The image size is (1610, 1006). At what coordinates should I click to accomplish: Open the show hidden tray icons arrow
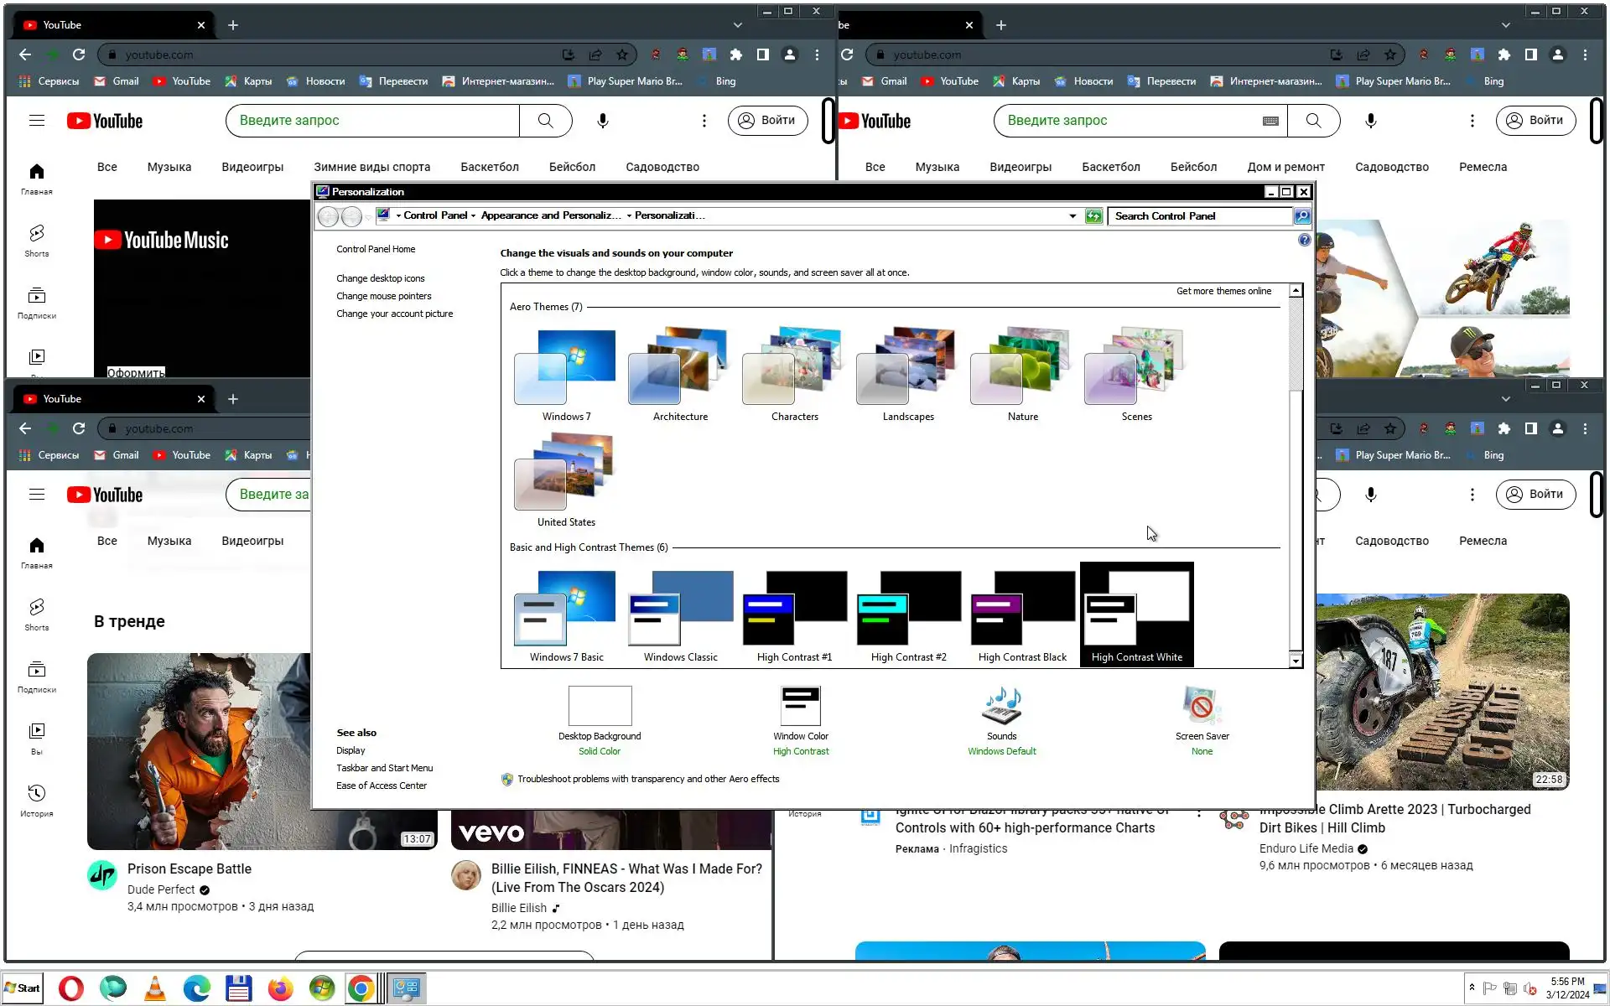click(1472, 988)
